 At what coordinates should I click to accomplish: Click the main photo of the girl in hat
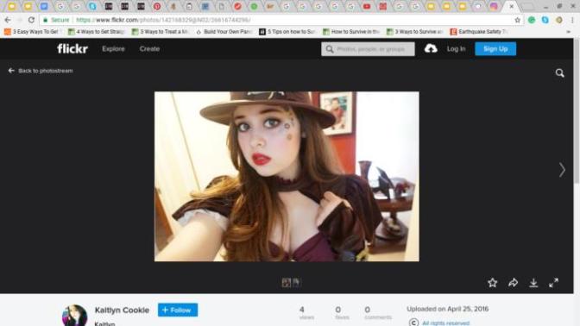pos(287,176)
